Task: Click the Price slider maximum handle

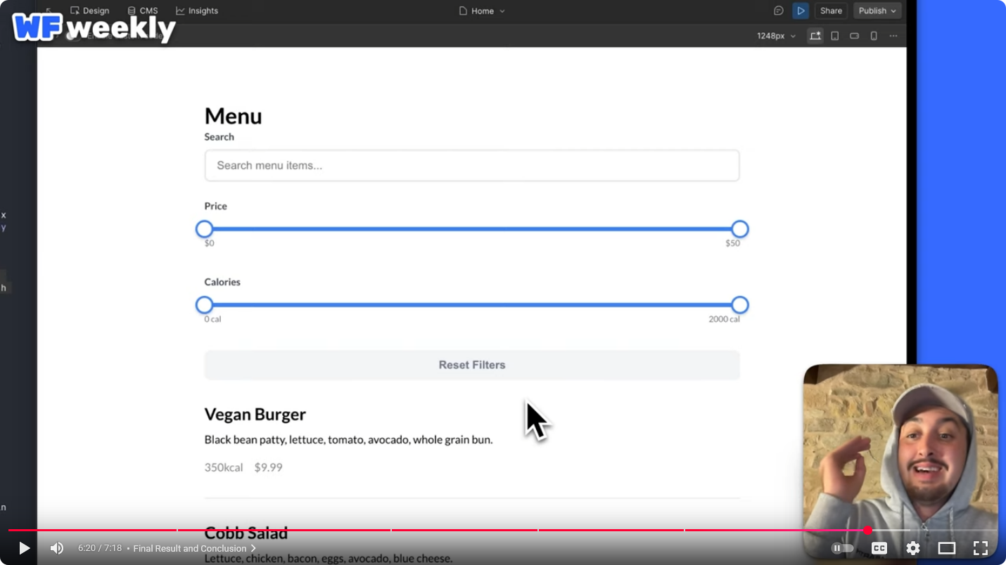Action: tap(739, 229)
